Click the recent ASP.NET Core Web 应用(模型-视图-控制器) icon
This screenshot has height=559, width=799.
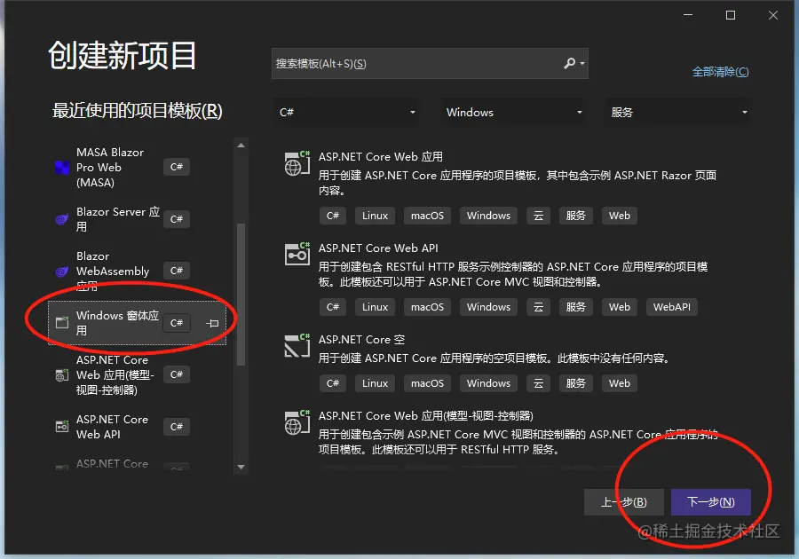coord(62,375)
